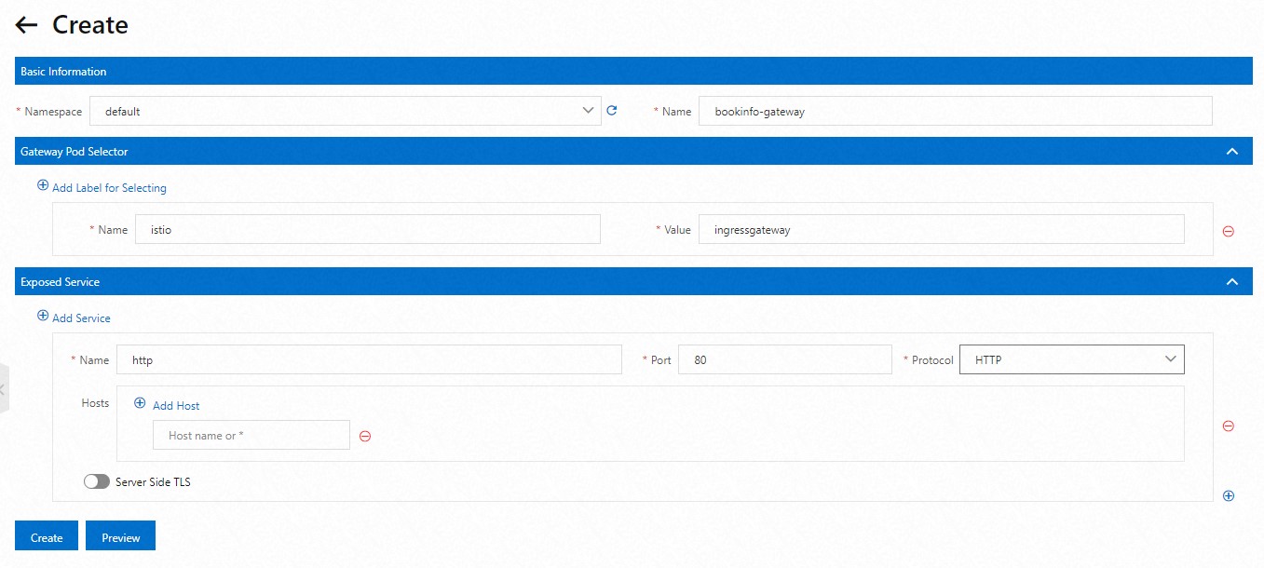This screenshot has height=568, width=1264.
Task: Remove the http exposed service
Action: [1228, 426]
